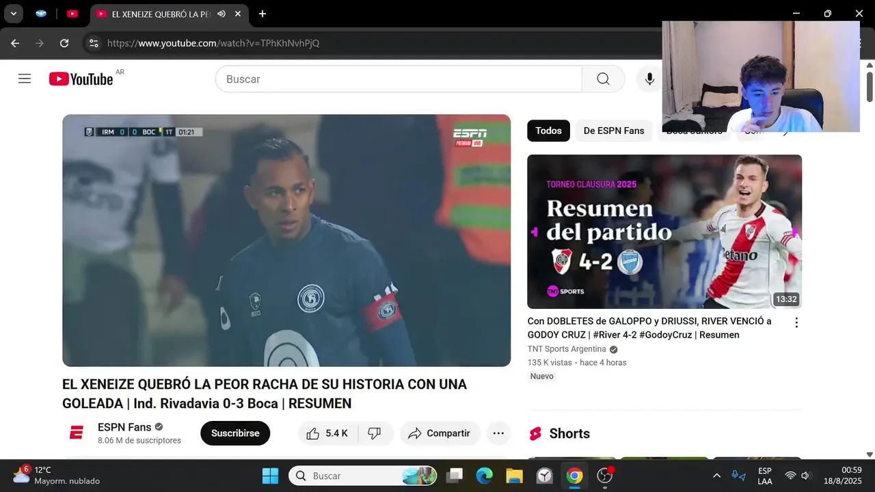This screenshot has width=875, height=492.
Task: Open a new tab with the plus button
Action: 262,14
